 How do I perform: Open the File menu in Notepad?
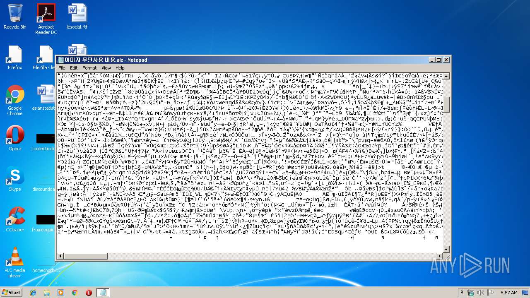coord(62,68)
